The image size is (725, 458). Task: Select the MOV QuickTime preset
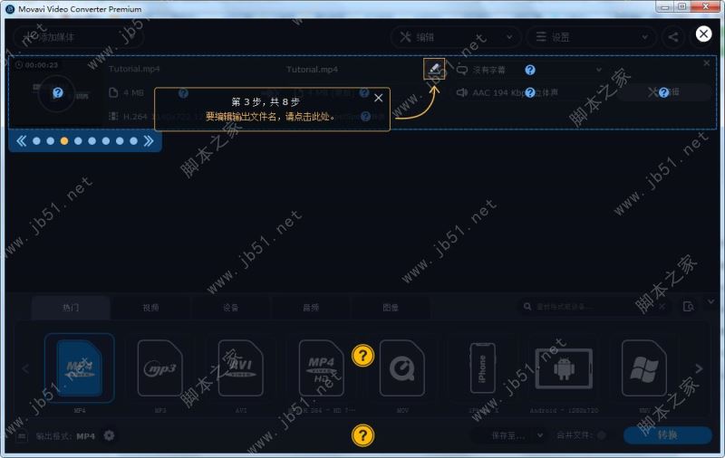pos(401,368)
